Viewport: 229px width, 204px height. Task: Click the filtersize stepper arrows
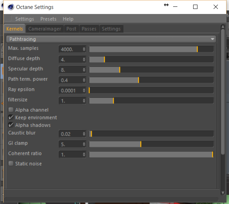(x=84, y=101)
